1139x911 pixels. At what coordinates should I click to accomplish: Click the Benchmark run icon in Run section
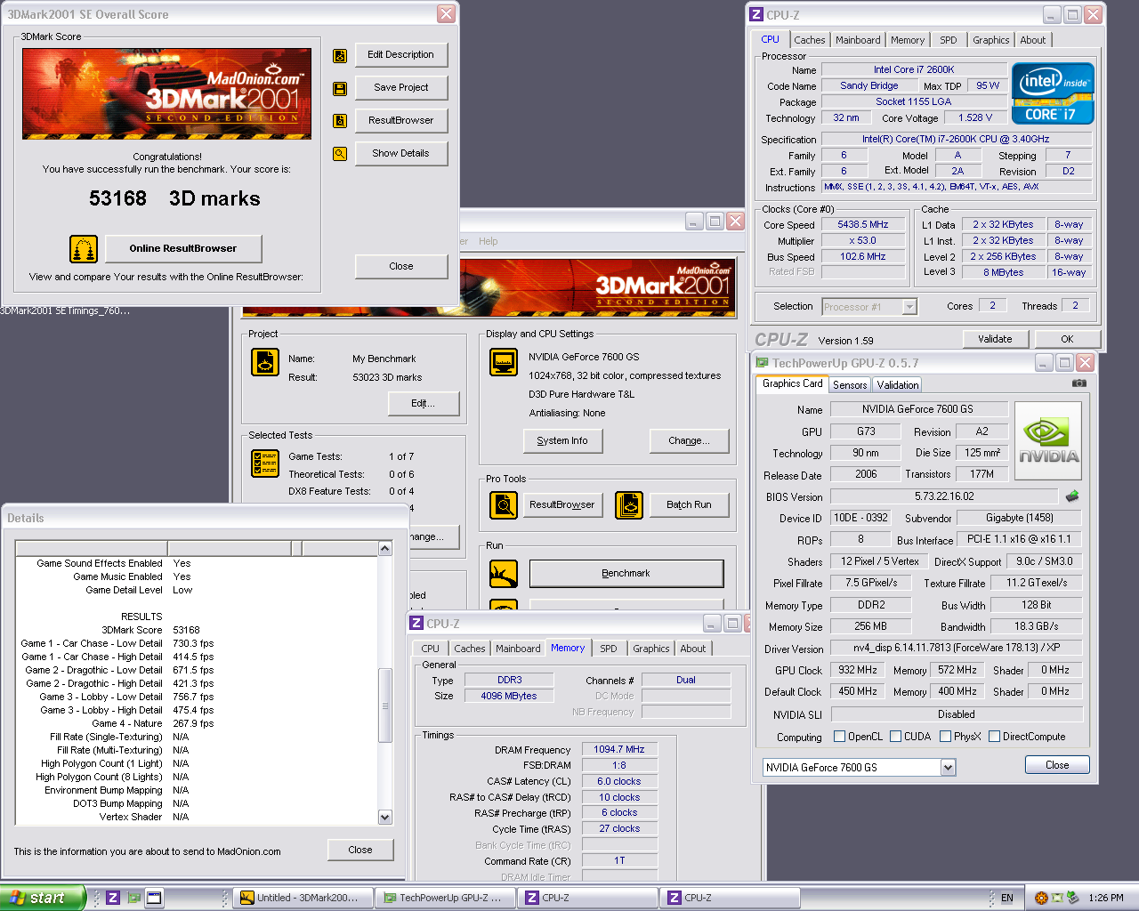[x=504, y=574]
